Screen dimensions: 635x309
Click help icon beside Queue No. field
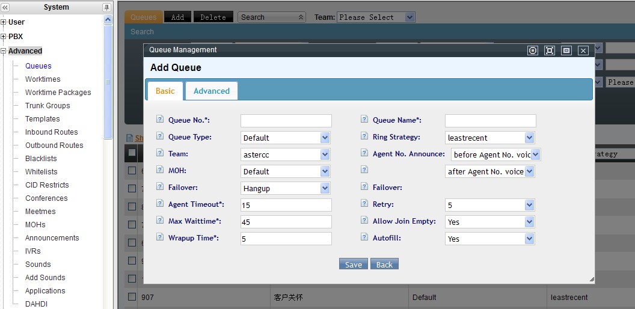[160, 120]
